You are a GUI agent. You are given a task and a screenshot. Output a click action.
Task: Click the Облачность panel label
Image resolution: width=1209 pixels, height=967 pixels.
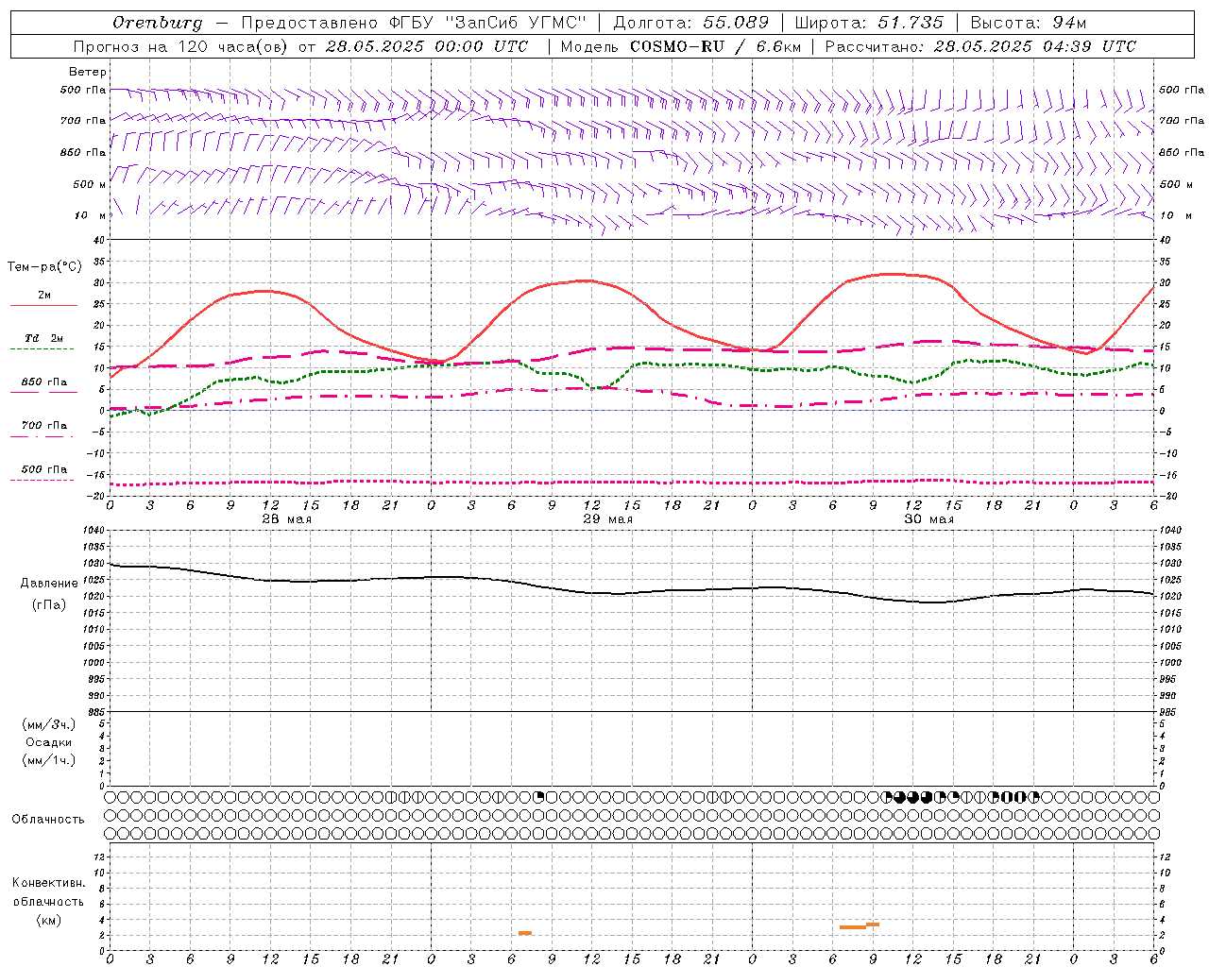48,820
